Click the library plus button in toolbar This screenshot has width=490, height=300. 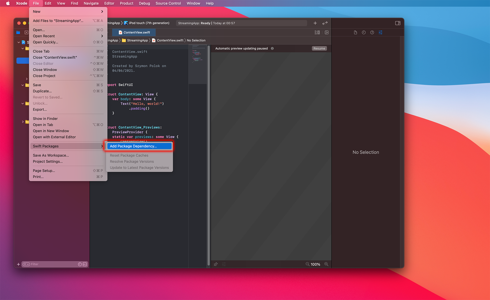[x=315, y=23]
